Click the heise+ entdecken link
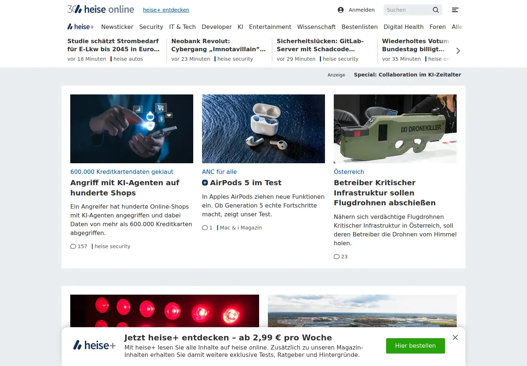Viewport: 527px width, 366px height. point(166,10)
